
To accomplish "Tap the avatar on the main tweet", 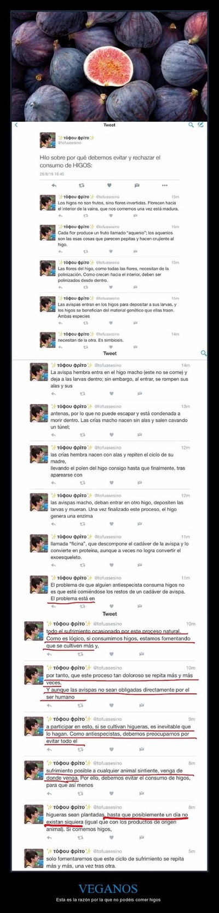I will 47,140.
